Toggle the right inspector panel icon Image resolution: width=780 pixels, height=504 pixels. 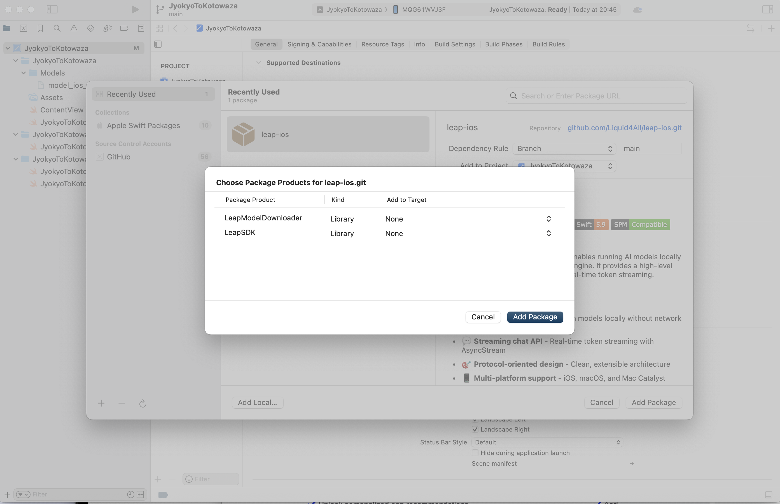pyautogui.click(x=767, y=10)
